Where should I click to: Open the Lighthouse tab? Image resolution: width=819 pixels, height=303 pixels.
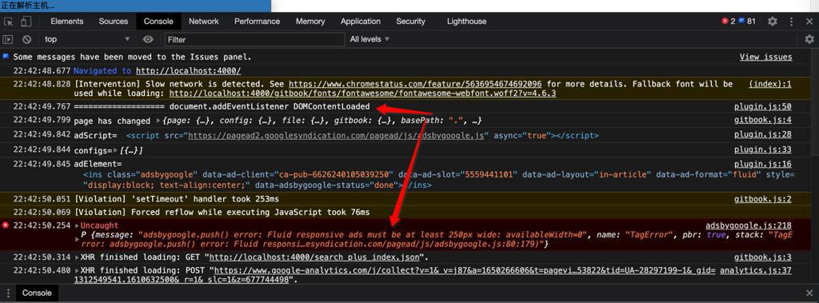coord(466,22)
